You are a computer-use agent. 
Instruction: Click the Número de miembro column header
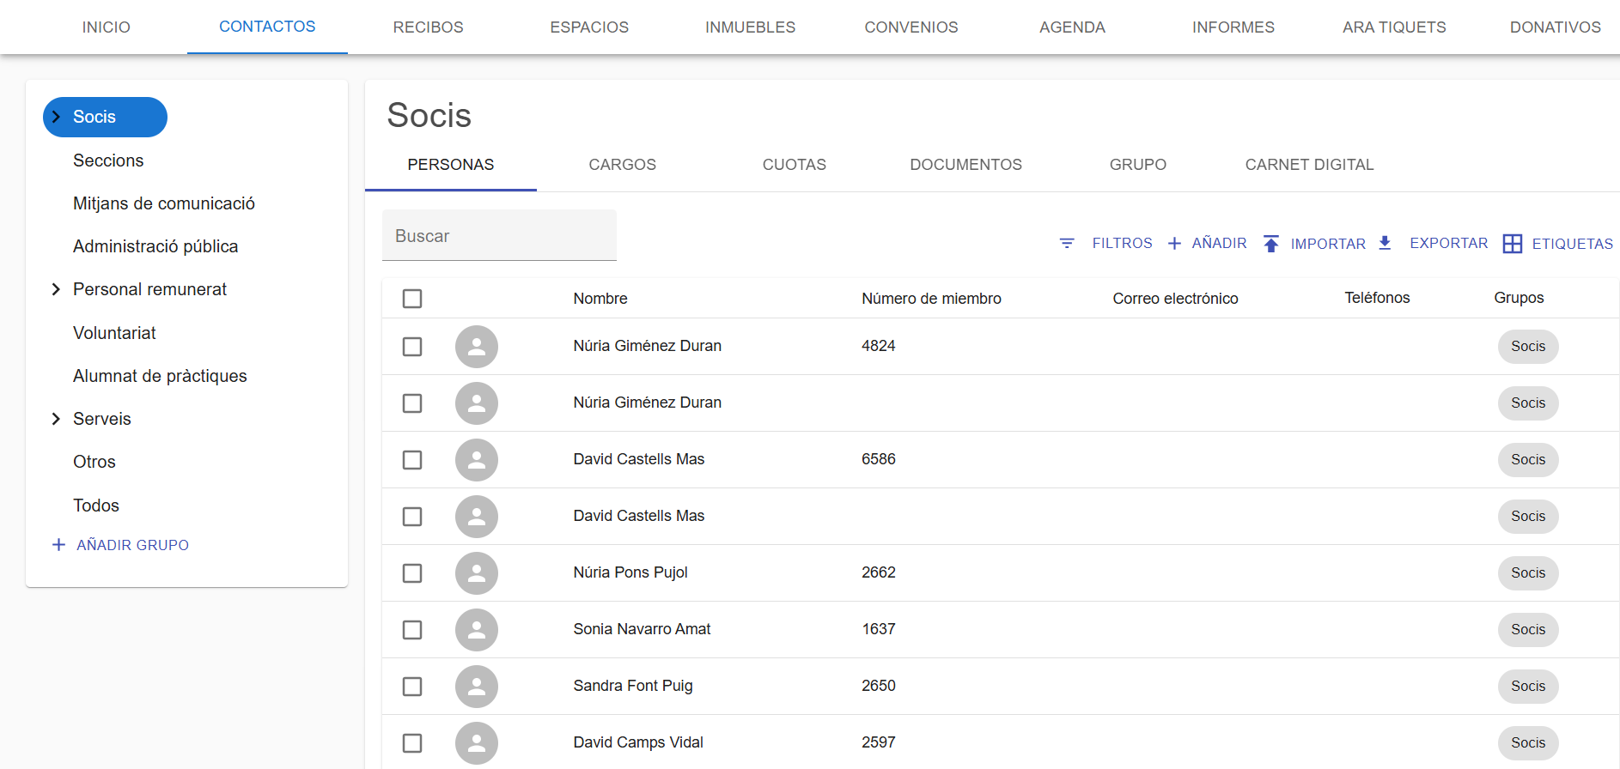click(931, 299)
